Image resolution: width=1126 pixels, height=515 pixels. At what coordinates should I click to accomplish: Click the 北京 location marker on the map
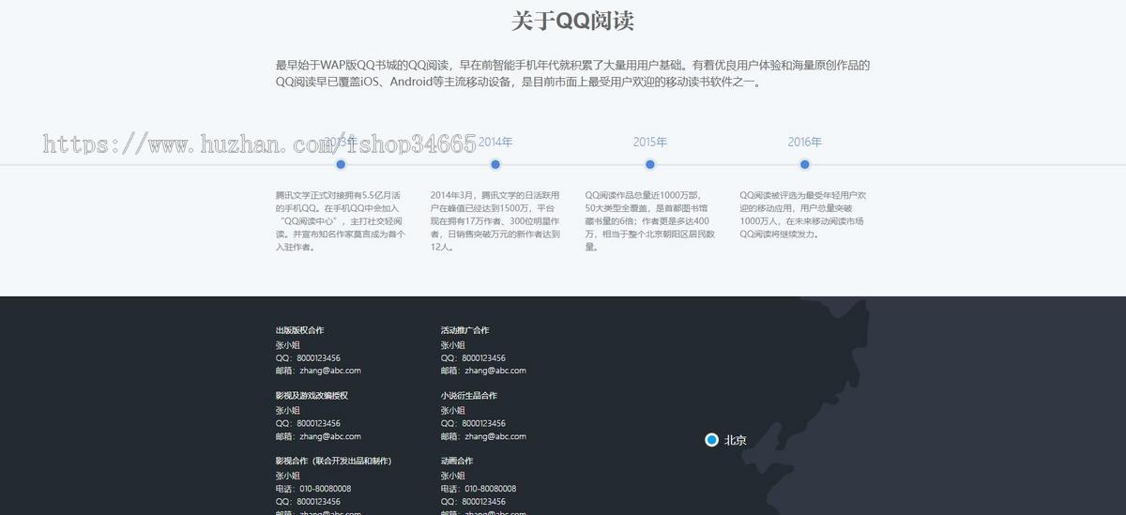(711, 440)
